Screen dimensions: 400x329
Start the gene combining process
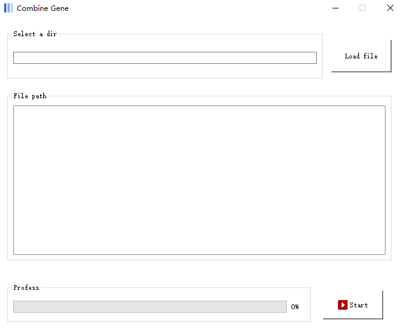point(353,305)
